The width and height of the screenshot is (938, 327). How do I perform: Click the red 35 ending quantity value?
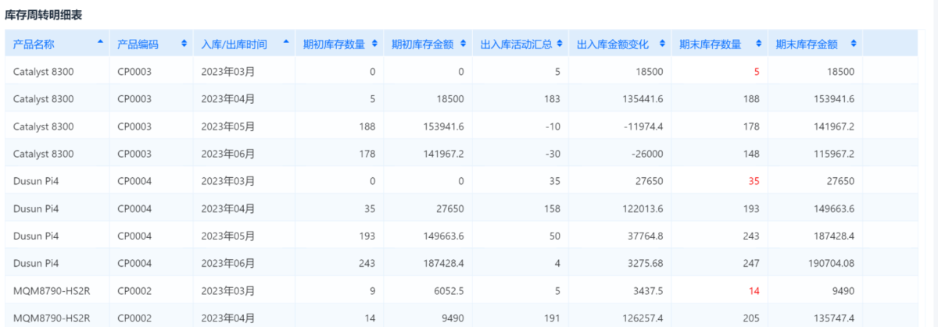click(754, 181)
